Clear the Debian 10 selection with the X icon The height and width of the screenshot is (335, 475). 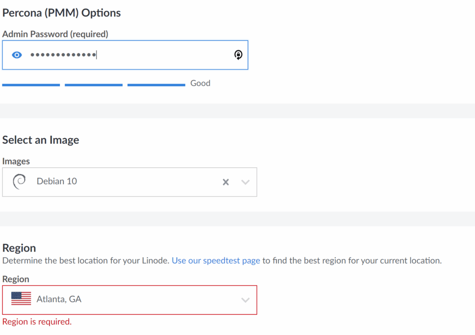[x=226, y=182]
